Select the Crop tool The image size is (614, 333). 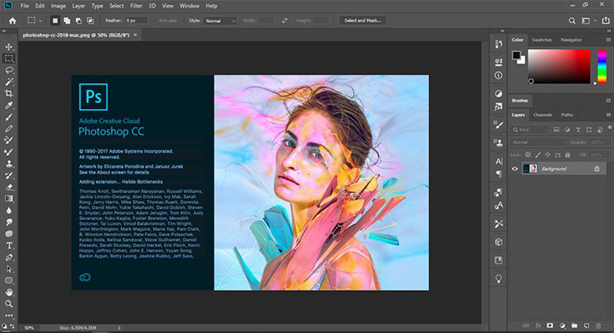coord(9,94)
